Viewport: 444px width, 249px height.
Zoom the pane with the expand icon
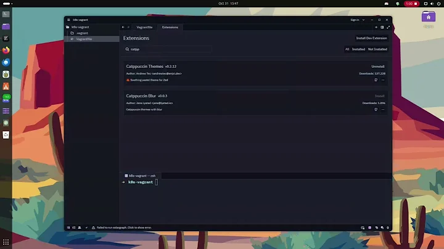pos(388,27)
